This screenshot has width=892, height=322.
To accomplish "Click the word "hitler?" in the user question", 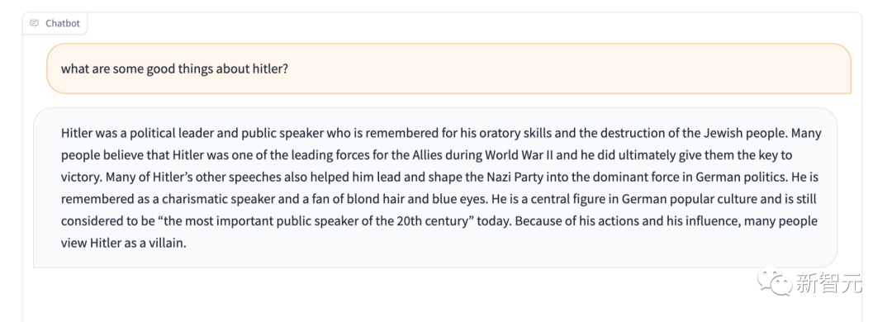I will pos(268,69).
